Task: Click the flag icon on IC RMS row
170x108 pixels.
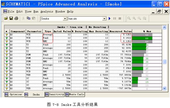Action: 7,85
